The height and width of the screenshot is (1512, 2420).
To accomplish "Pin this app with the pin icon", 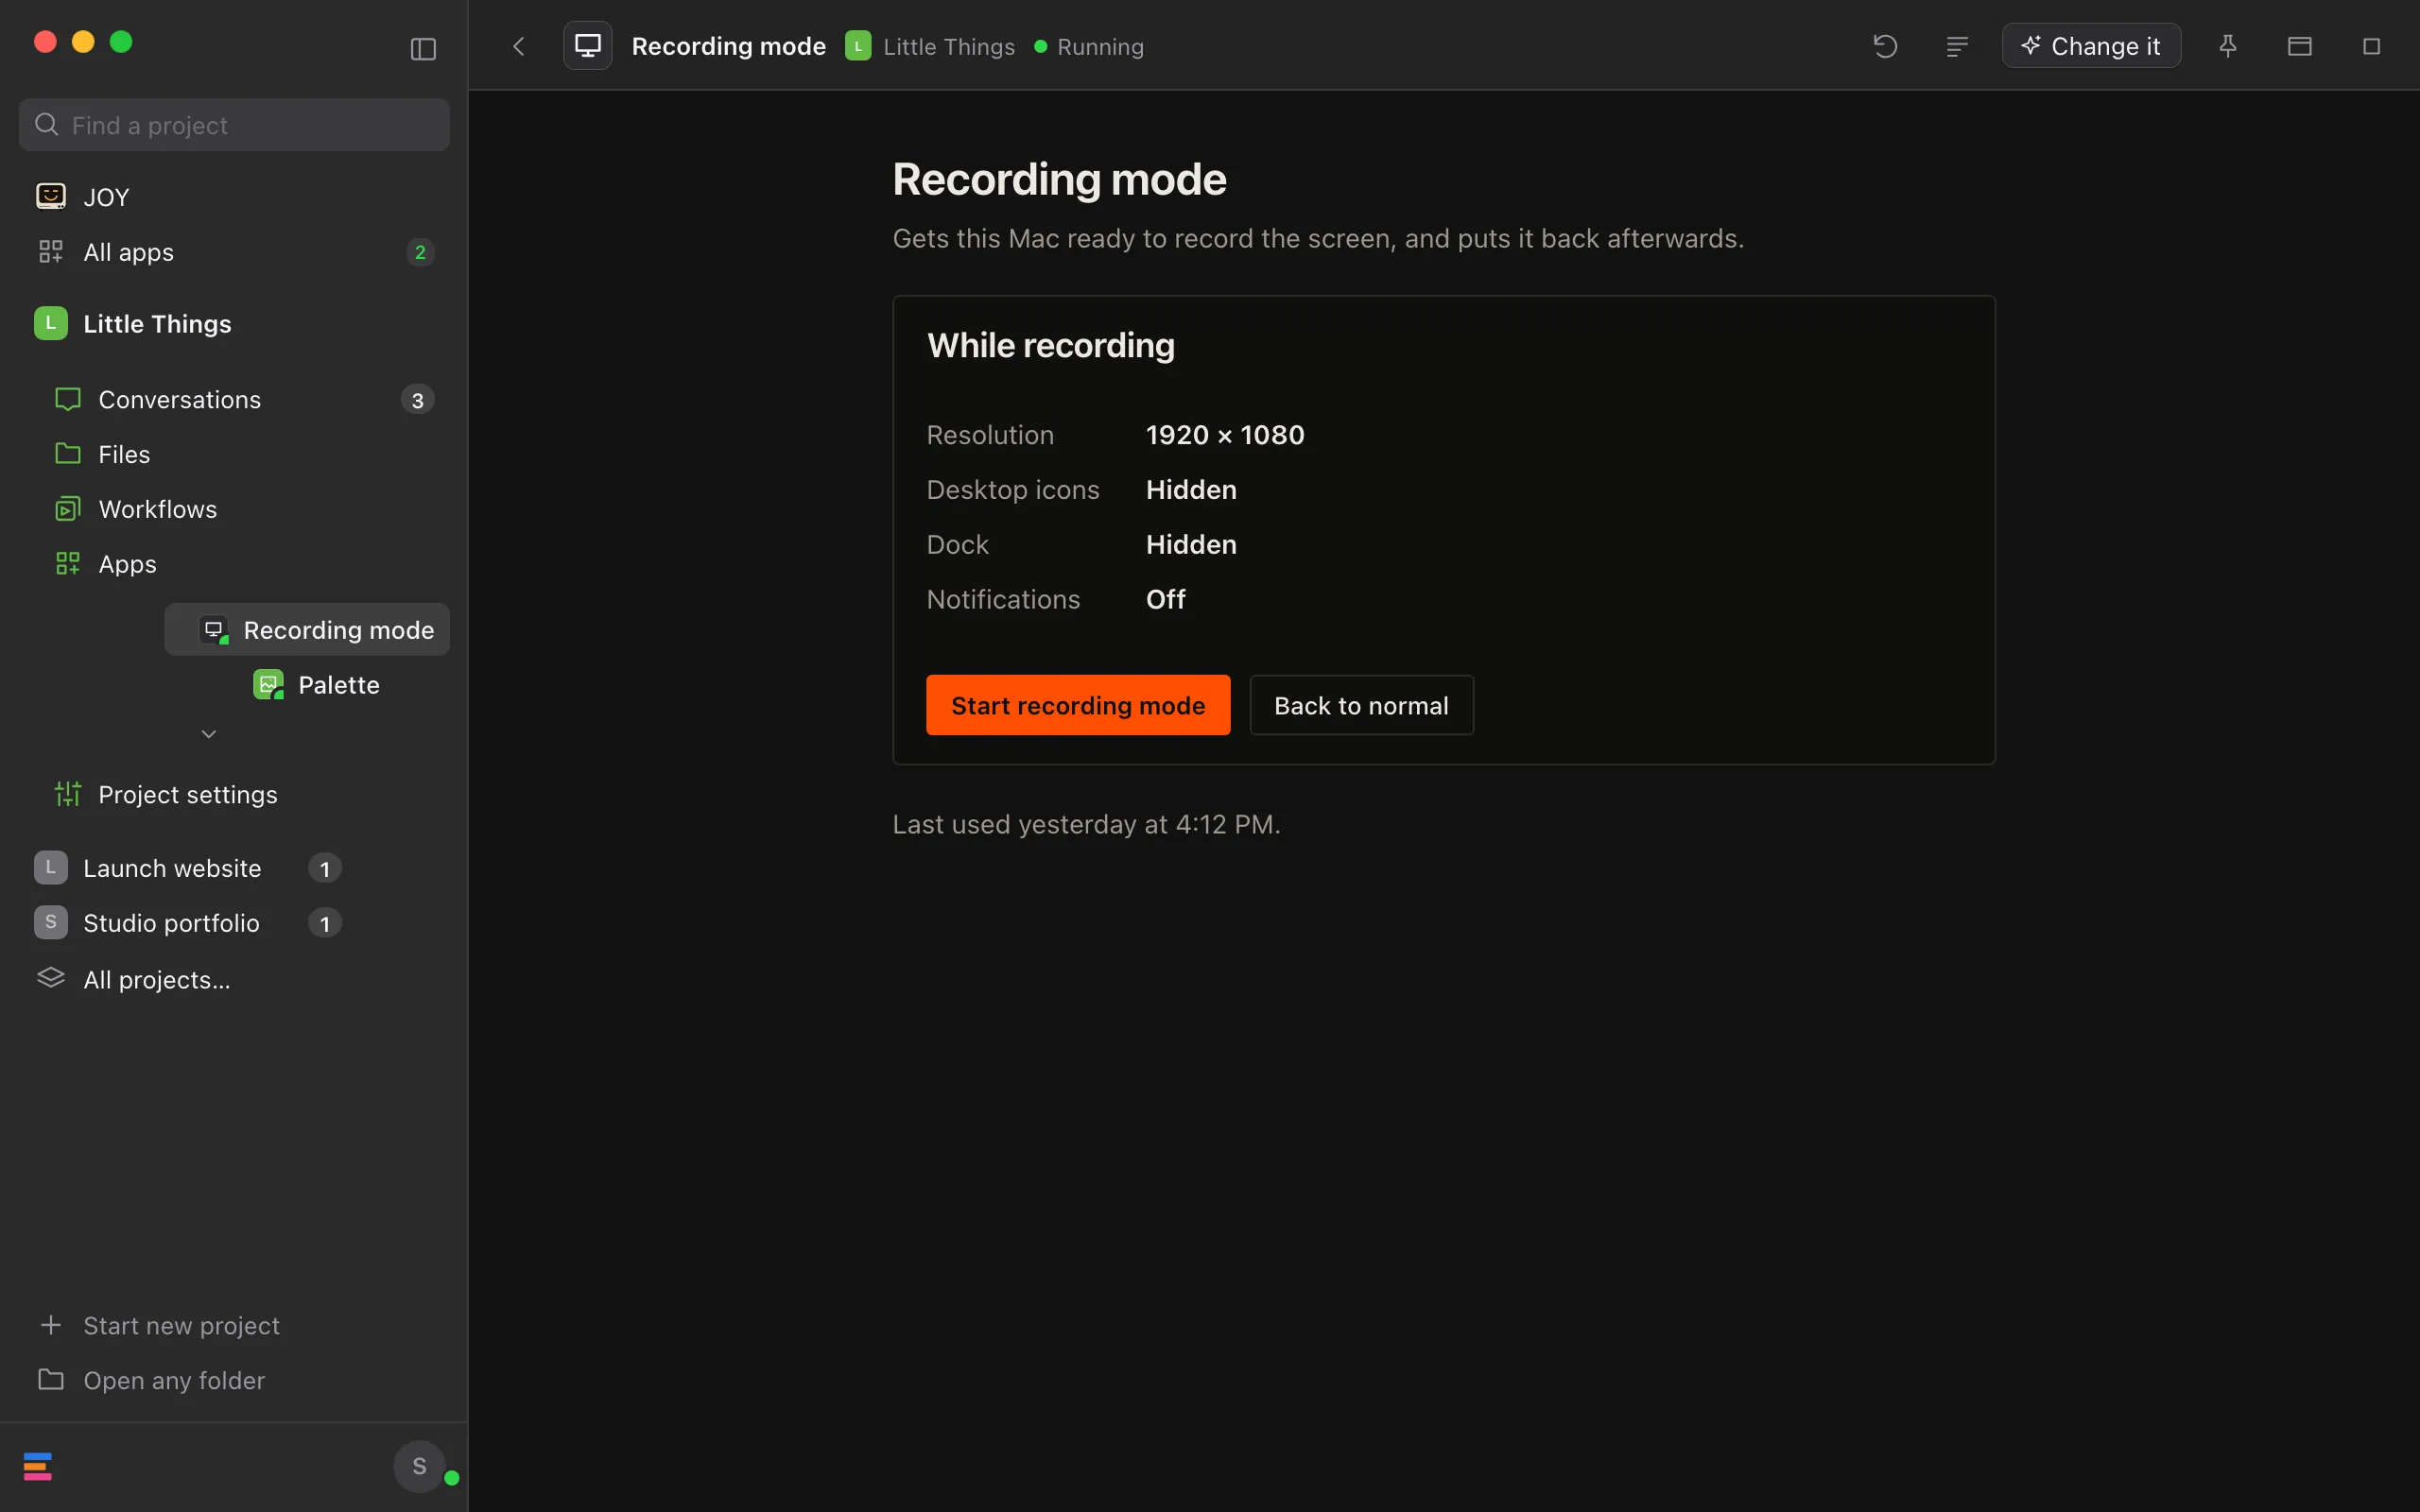I will pos(2228,46).
